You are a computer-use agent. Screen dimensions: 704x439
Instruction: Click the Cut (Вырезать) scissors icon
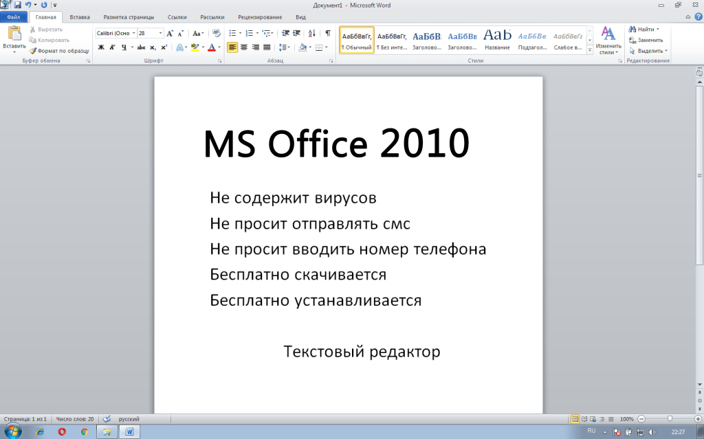tap(32, 29)
